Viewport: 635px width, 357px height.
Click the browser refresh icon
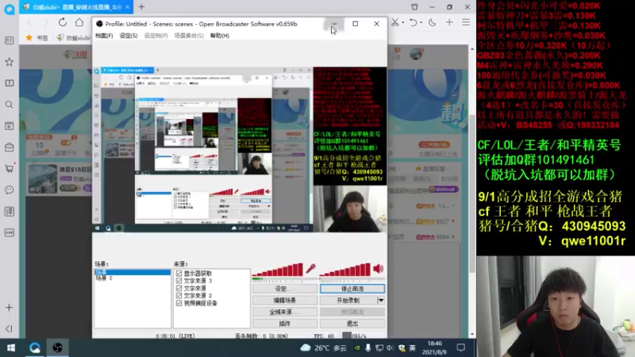pos(63,22)
